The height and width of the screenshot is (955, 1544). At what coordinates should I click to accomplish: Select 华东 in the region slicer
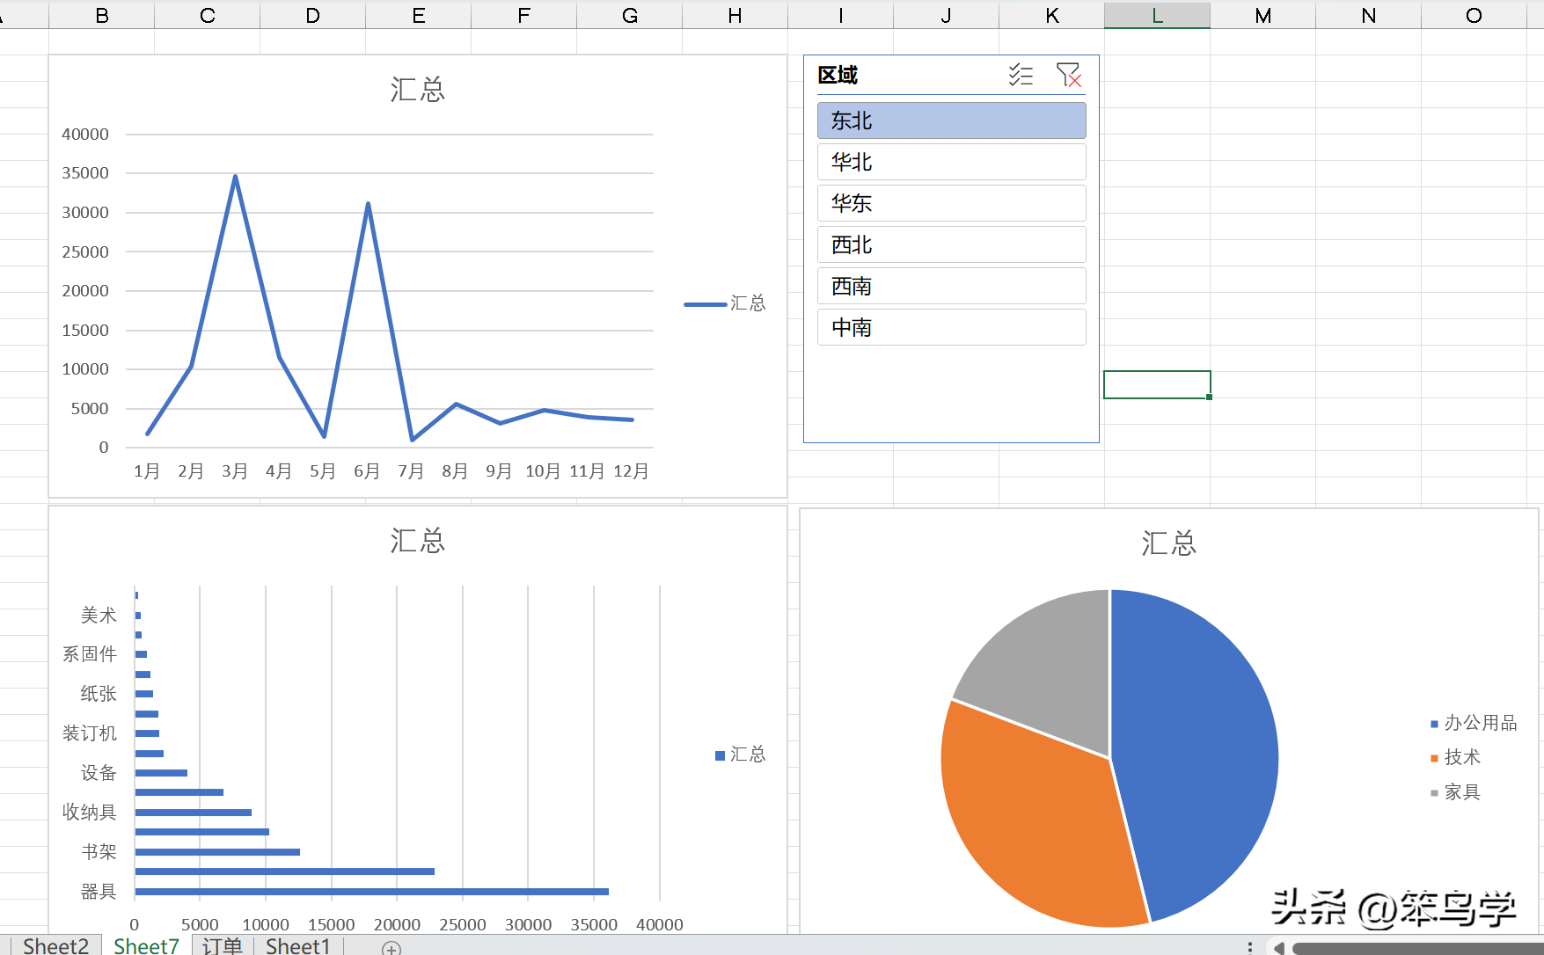coord(951,203)
